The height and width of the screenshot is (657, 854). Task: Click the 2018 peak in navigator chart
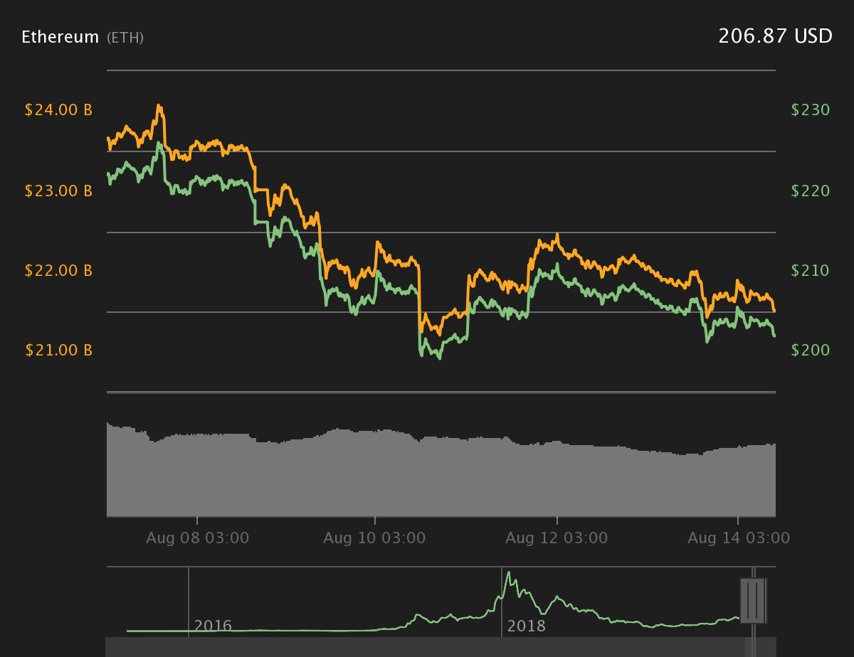pos(509,573)
